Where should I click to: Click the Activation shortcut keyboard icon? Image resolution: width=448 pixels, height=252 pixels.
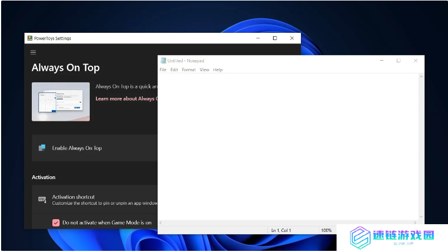click(42, 199)
